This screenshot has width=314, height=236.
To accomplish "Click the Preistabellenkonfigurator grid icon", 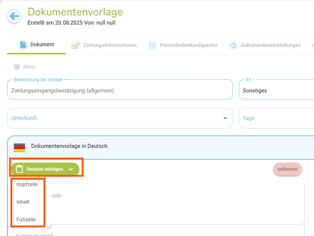I will 152,46.
